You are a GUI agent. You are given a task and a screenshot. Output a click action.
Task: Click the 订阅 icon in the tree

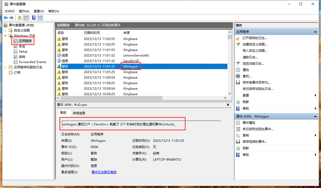[11, 73]
